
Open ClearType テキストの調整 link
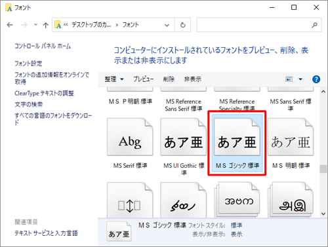44,94
